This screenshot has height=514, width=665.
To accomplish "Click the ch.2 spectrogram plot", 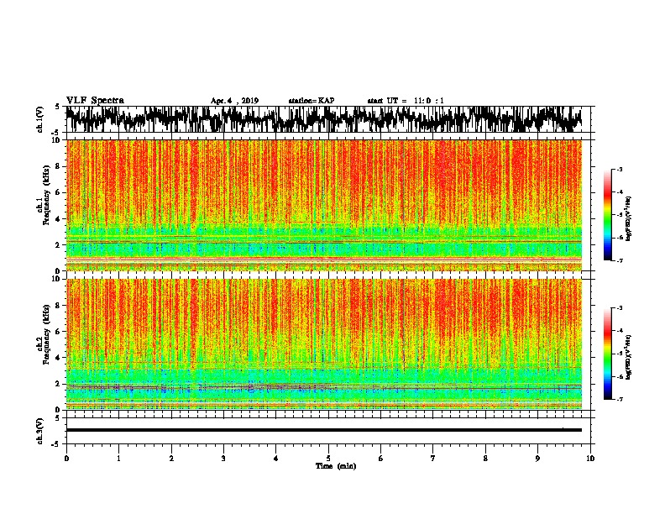I will 324,344.
